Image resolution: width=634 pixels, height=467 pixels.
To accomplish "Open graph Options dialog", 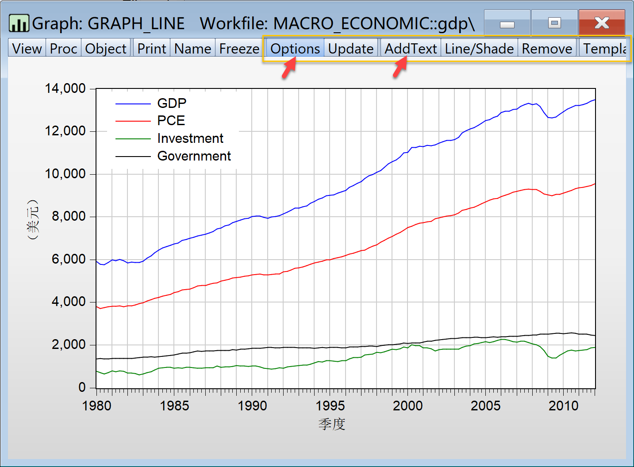I will [295, 48].
